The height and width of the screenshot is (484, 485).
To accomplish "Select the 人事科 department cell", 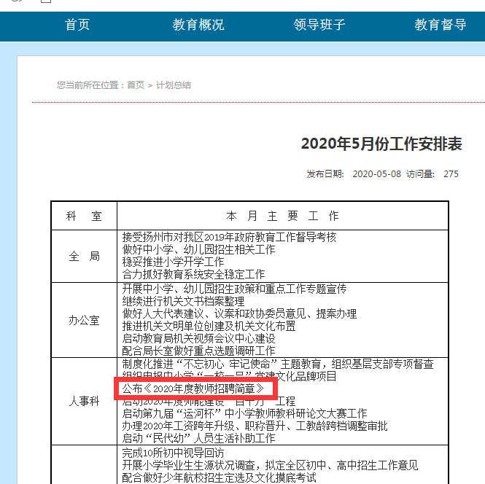I will (84, 401).
